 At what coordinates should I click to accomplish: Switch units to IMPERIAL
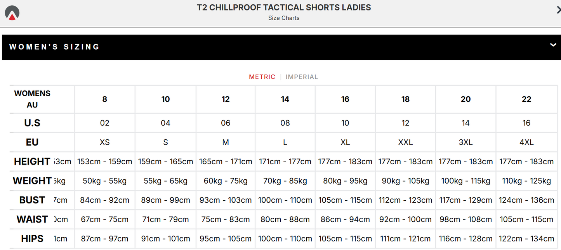tap(302, 77)
